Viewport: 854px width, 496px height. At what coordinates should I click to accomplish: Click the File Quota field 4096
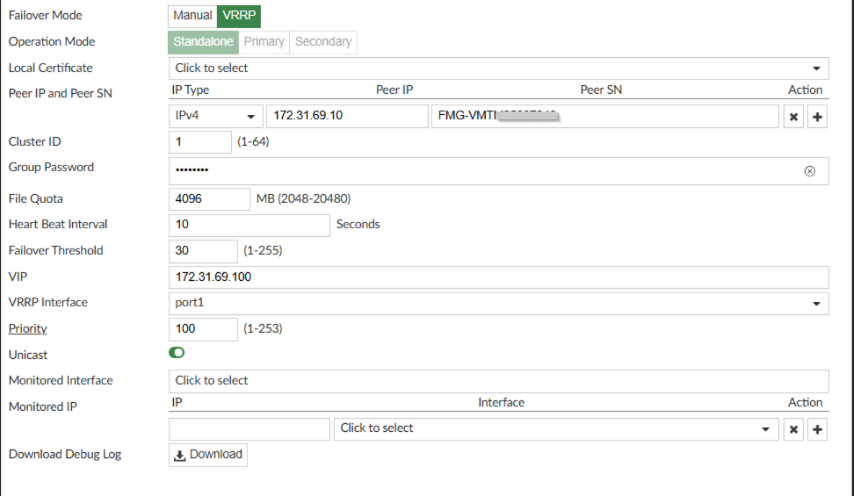tap(209, 199)
